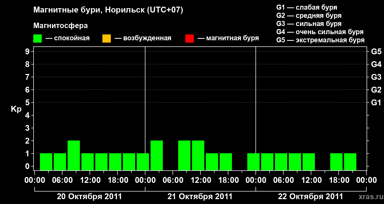Click the red 'магнитная буря' legend swatch
384x204 pixels.
point(189,39)
